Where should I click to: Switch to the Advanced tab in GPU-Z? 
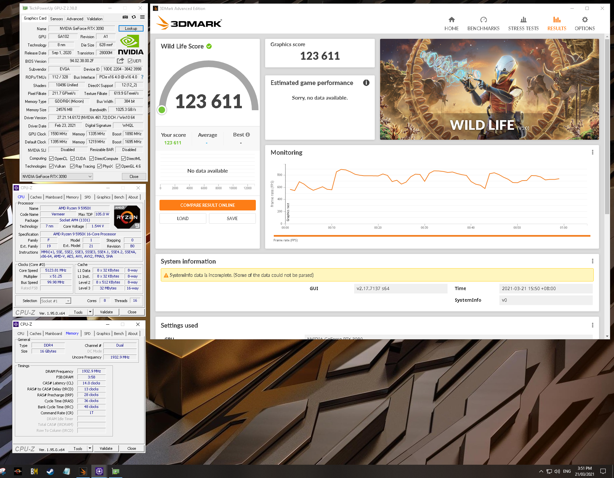[75, 19]
